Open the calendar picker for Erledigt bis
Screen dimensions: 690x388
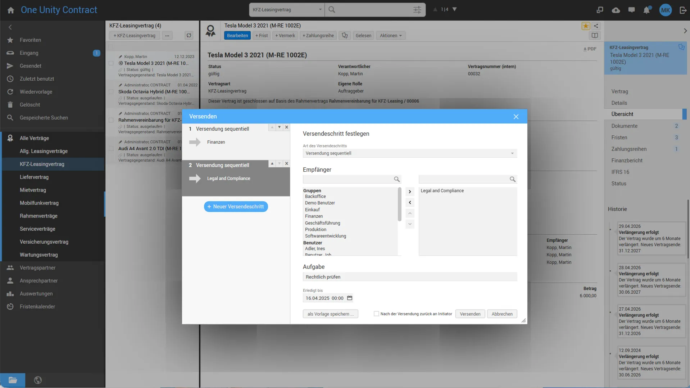click(x=350, y=298)
